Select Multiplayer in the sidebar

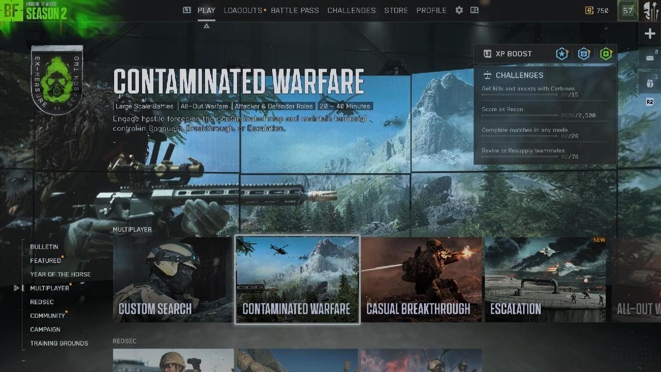(x=50, y=288)
